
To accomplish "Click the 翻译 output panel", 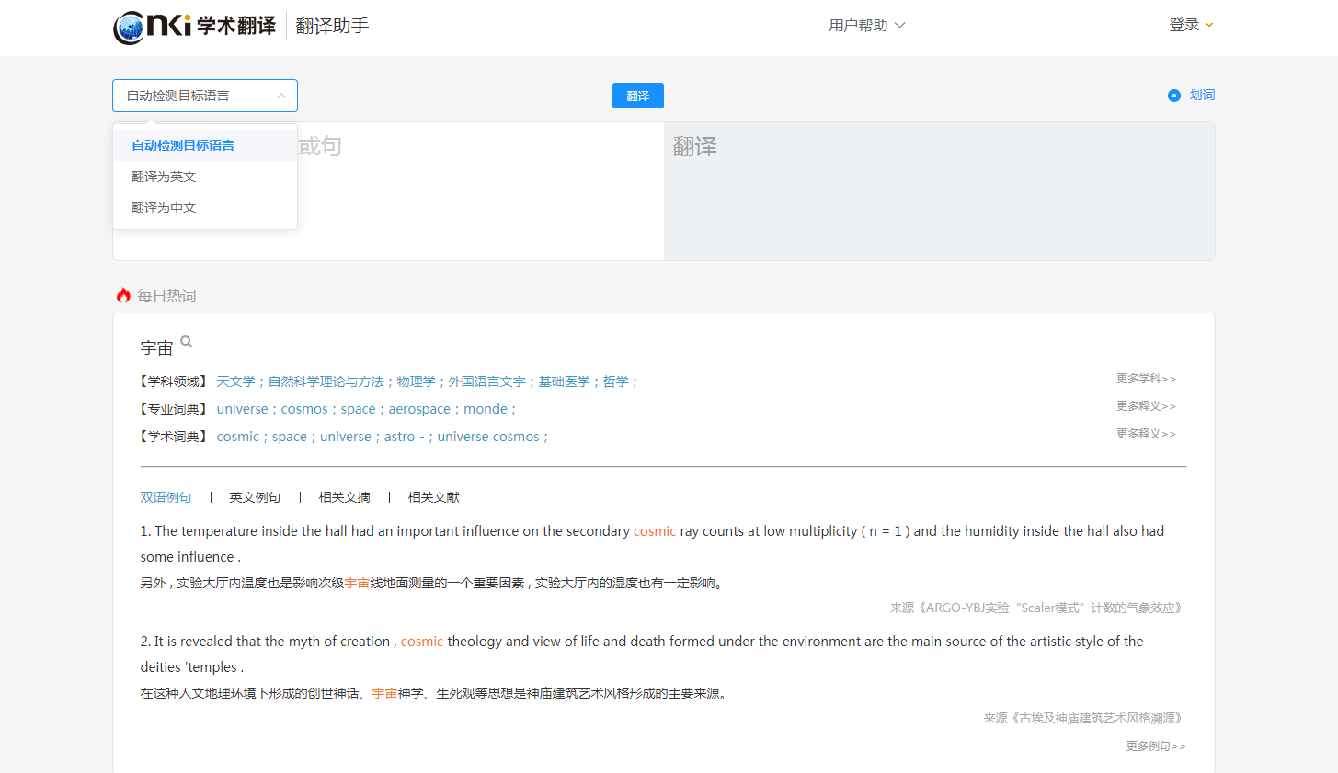I will tap(939, 191).
